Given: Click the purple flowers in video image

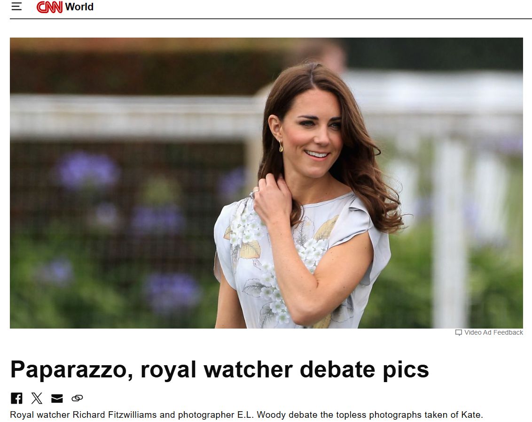Looking at the screenshot, I should coord(88,169).
